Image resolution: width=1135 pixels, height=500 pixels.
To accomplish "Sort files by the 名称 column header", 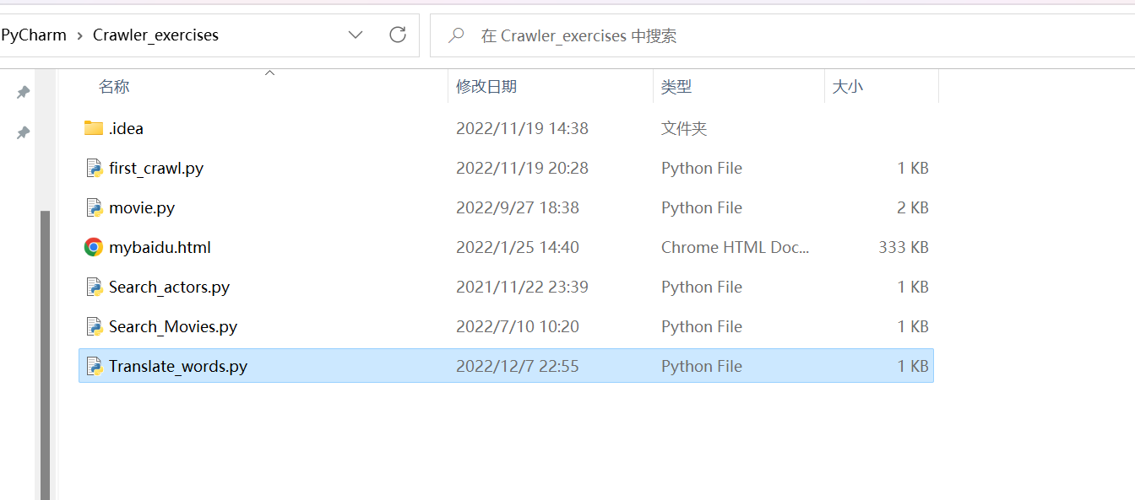I will coord(114,86).
